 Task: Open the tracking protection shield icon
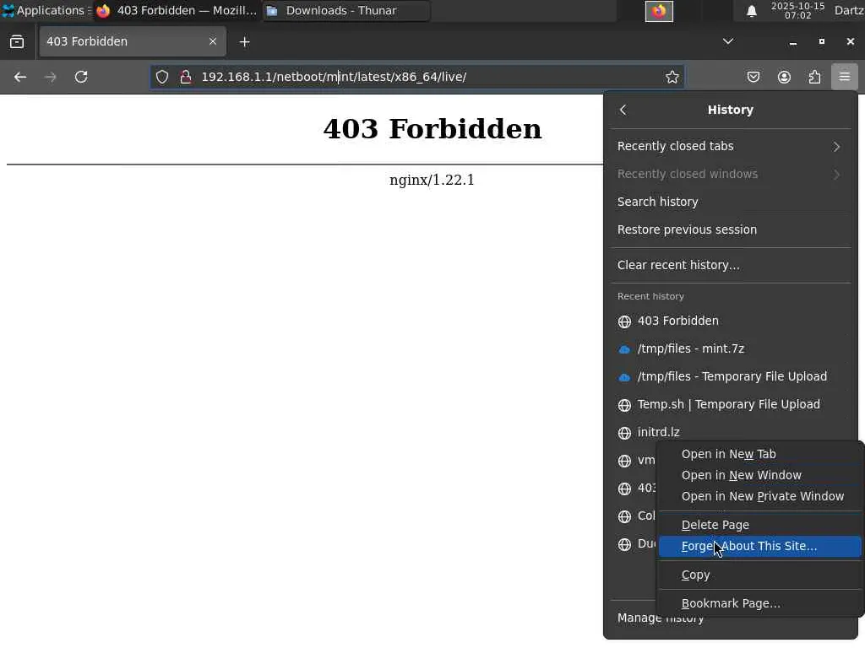point(161,77)
